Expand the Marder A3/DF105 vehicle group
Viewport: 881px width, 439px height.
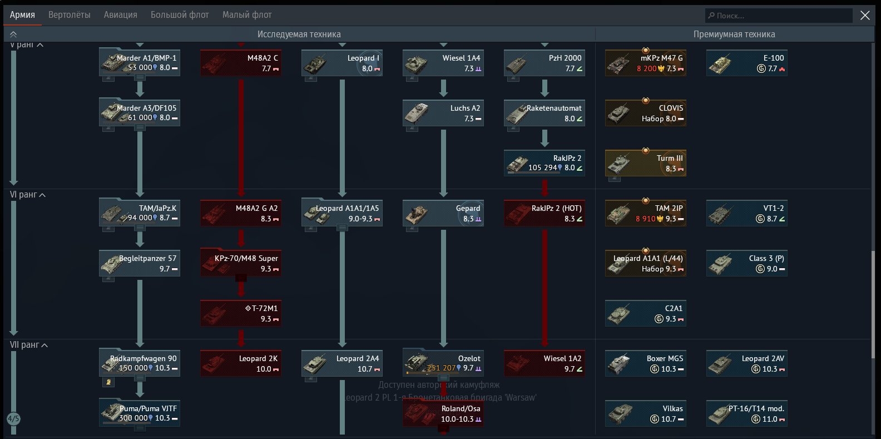point(140,127)
